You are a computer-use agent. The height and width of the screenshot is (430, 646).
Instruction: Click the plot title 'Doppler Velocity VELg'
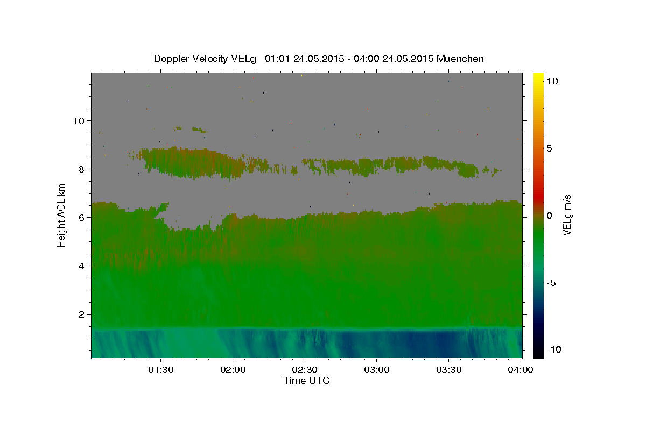click(x=206, y=59)
